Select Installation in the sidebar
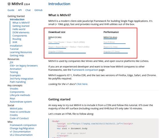This screenshot has height=138, width=166. tap(16, 46)
